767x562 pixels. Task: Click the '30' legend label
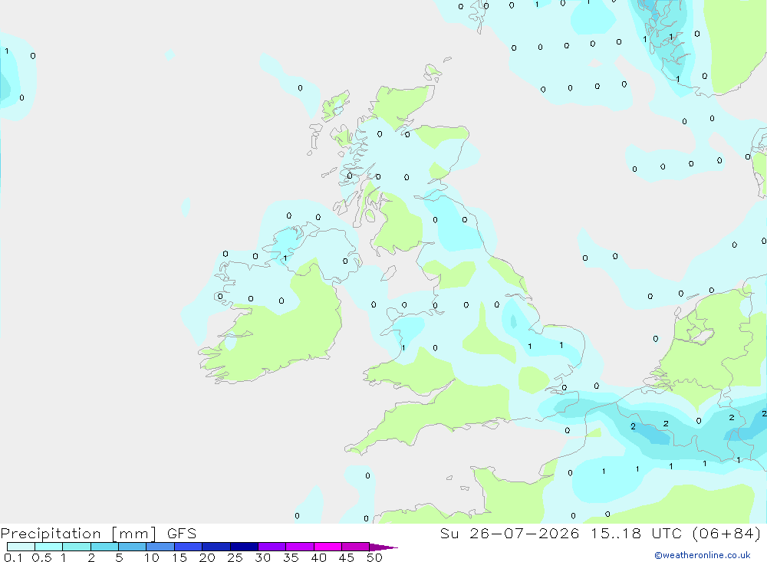pos(263,557)
